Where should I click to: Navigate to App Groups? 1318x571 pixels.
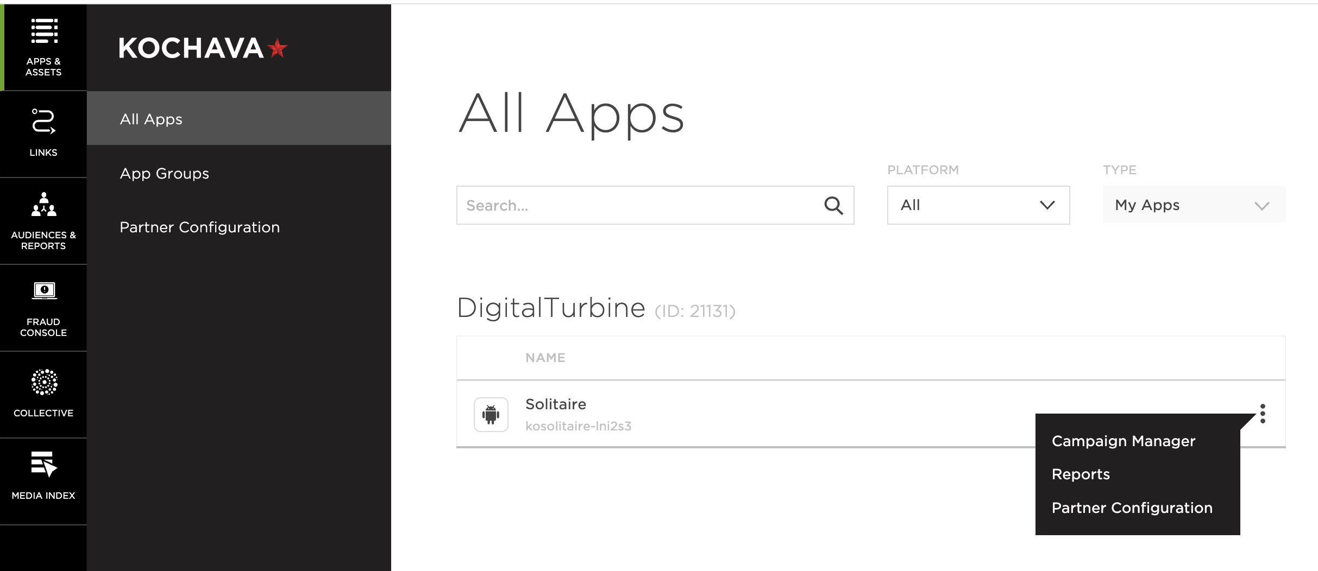[x=164, y=173]
